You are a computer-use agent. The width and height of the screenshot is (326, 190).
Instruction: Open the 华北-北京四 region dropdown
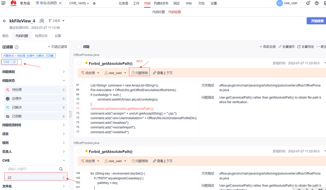[x=49, y=3]
